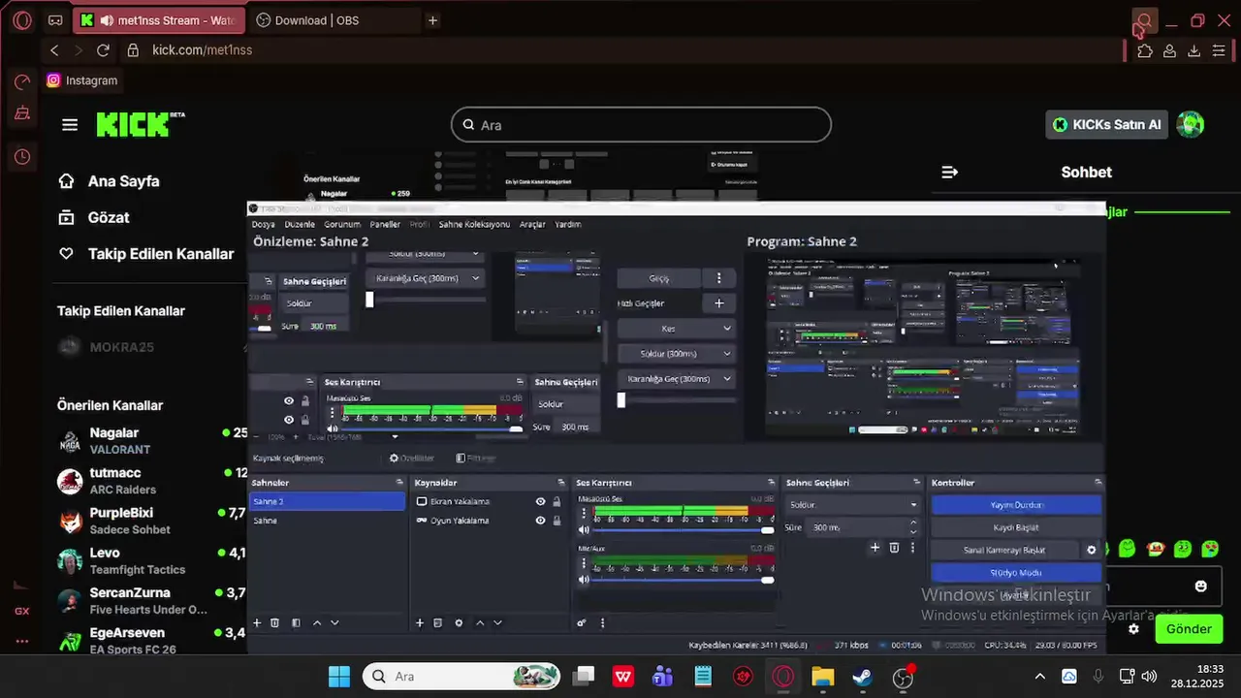Open the Kick user avatar menu
The width and height of the screenshot is (1241, 698).
pyautogui.click(x=1190, y=124)
